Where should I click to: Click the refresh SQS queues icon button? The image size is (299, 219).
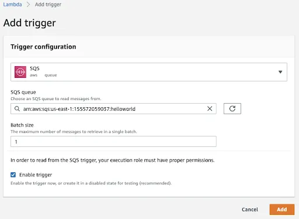point(232,108)
